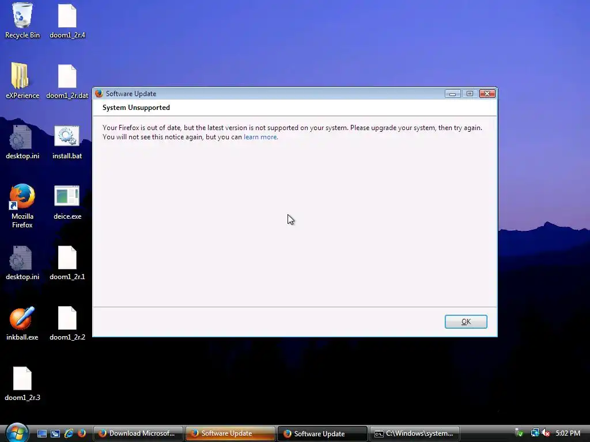This screenshot has width=590, height=442.
Task: Select the inkball.exe icon
Action: tap(22, 323)
